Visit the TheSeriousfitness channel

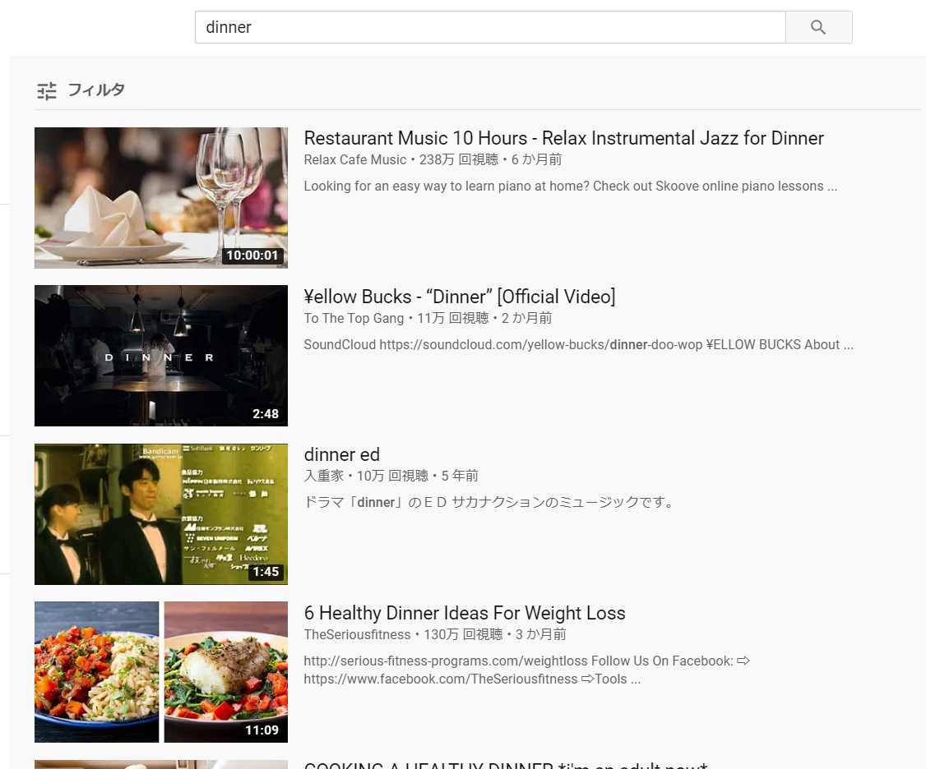pos(357,634)
